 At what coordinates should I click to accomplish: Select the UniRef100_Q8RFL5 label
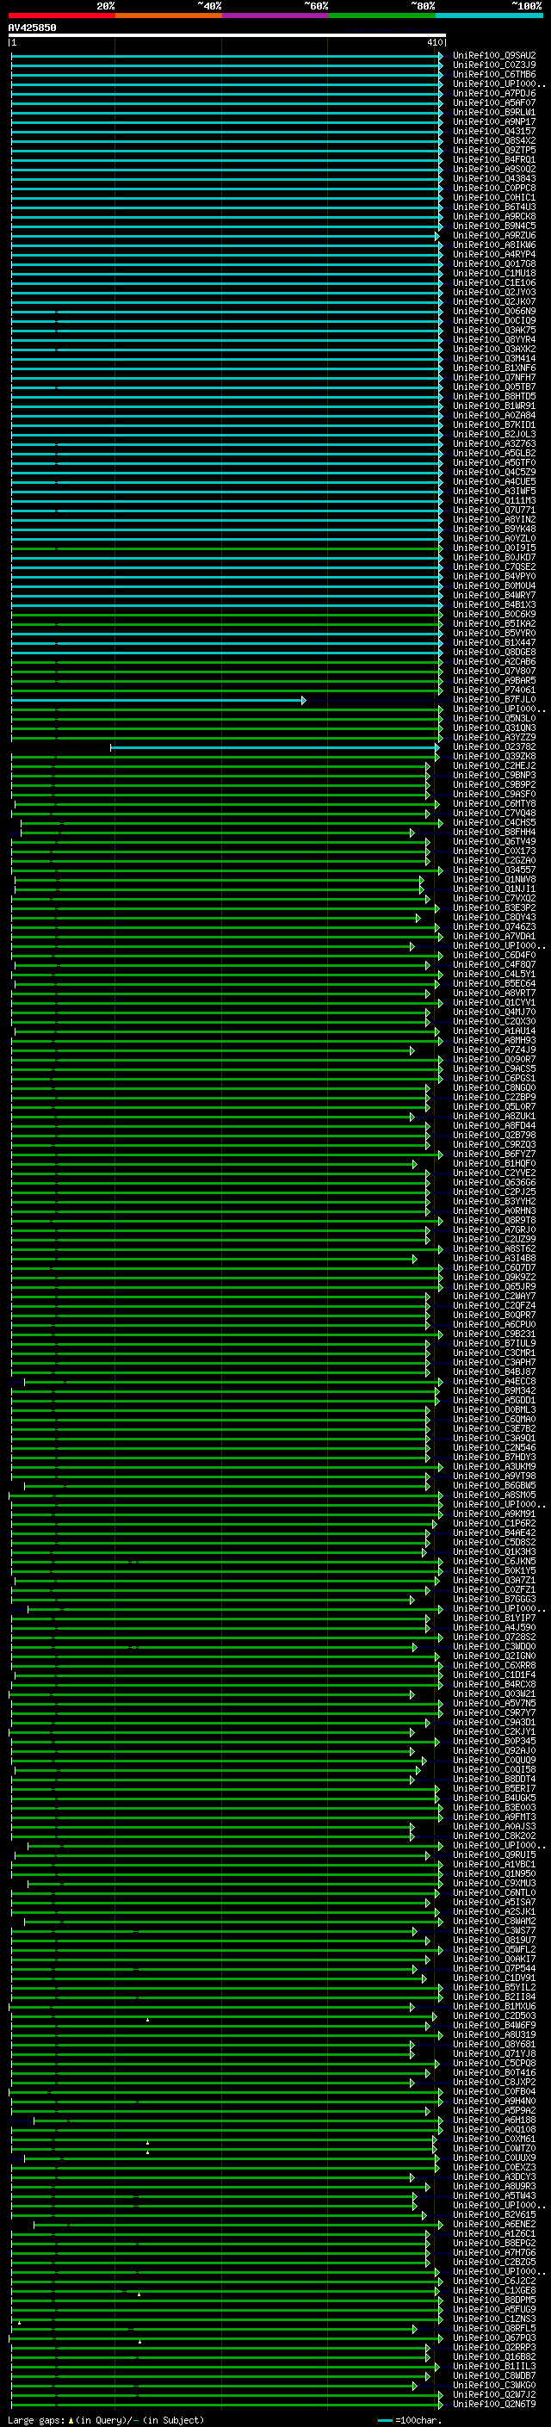coord(494,2329)
